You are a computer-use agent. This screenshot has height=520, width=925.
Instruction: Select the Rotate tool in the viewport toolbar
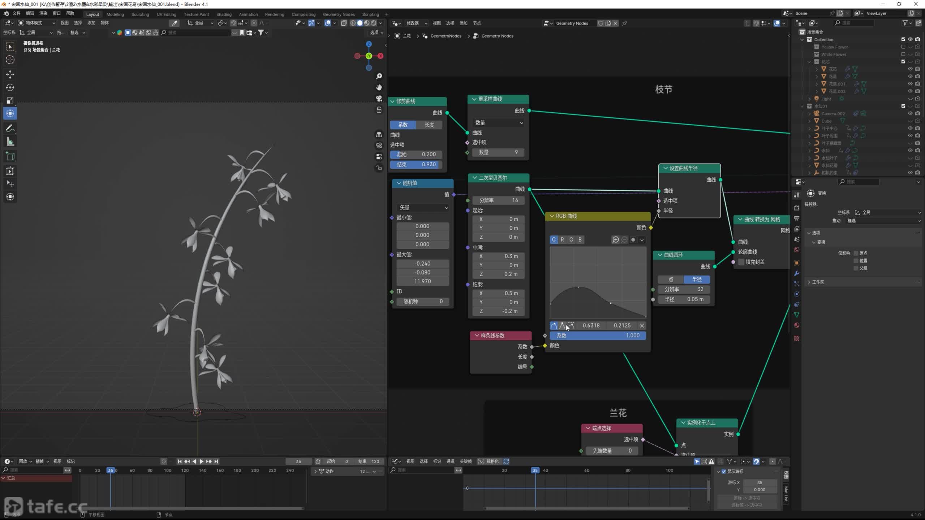[x=10, y=87]
